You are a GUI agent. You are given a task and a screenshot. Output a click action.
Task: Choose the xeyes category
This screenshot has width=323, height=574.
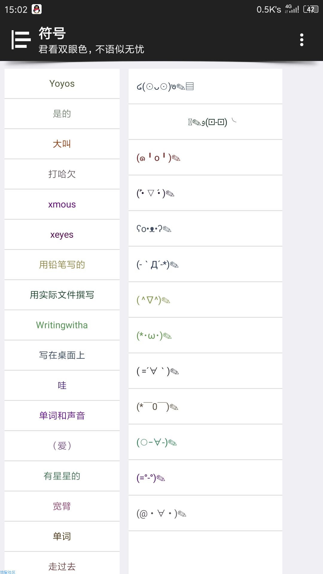point(62,234)
